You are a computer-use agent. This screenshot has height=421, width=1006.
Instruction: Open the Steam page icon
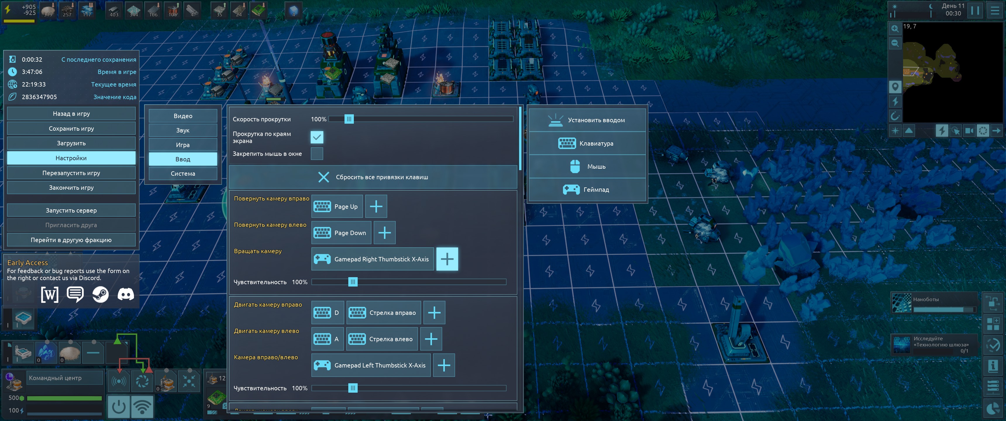click(x=100, y=294)
